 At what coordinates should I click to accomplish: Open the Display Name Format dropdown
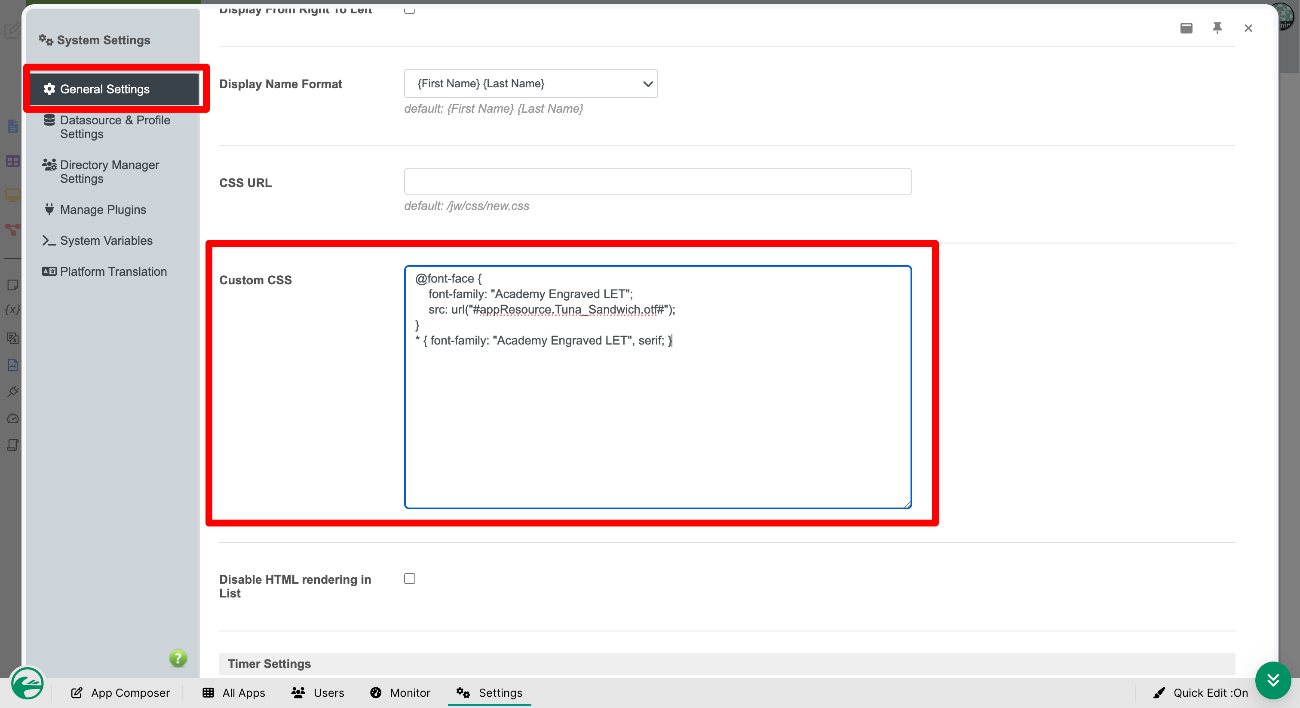click(530, 83)
